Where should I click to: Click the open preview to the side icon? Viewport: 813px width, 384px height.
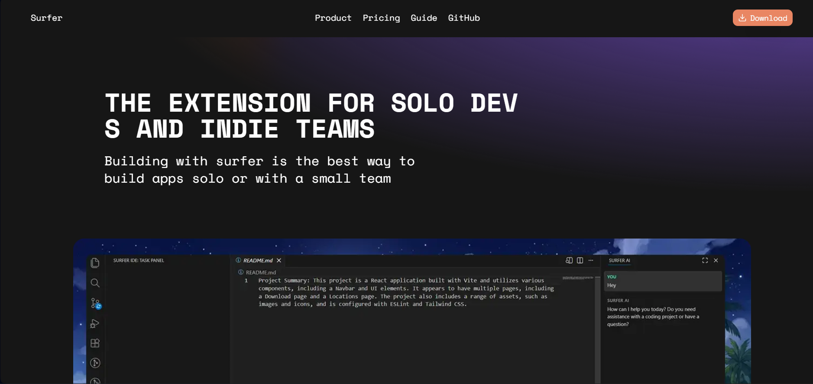point(569,260)
